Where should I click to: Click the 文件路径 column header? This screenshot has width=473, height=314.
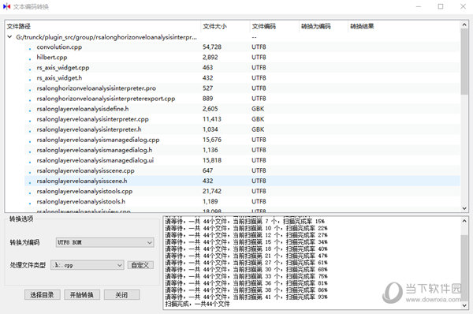(x=19, y=27)
